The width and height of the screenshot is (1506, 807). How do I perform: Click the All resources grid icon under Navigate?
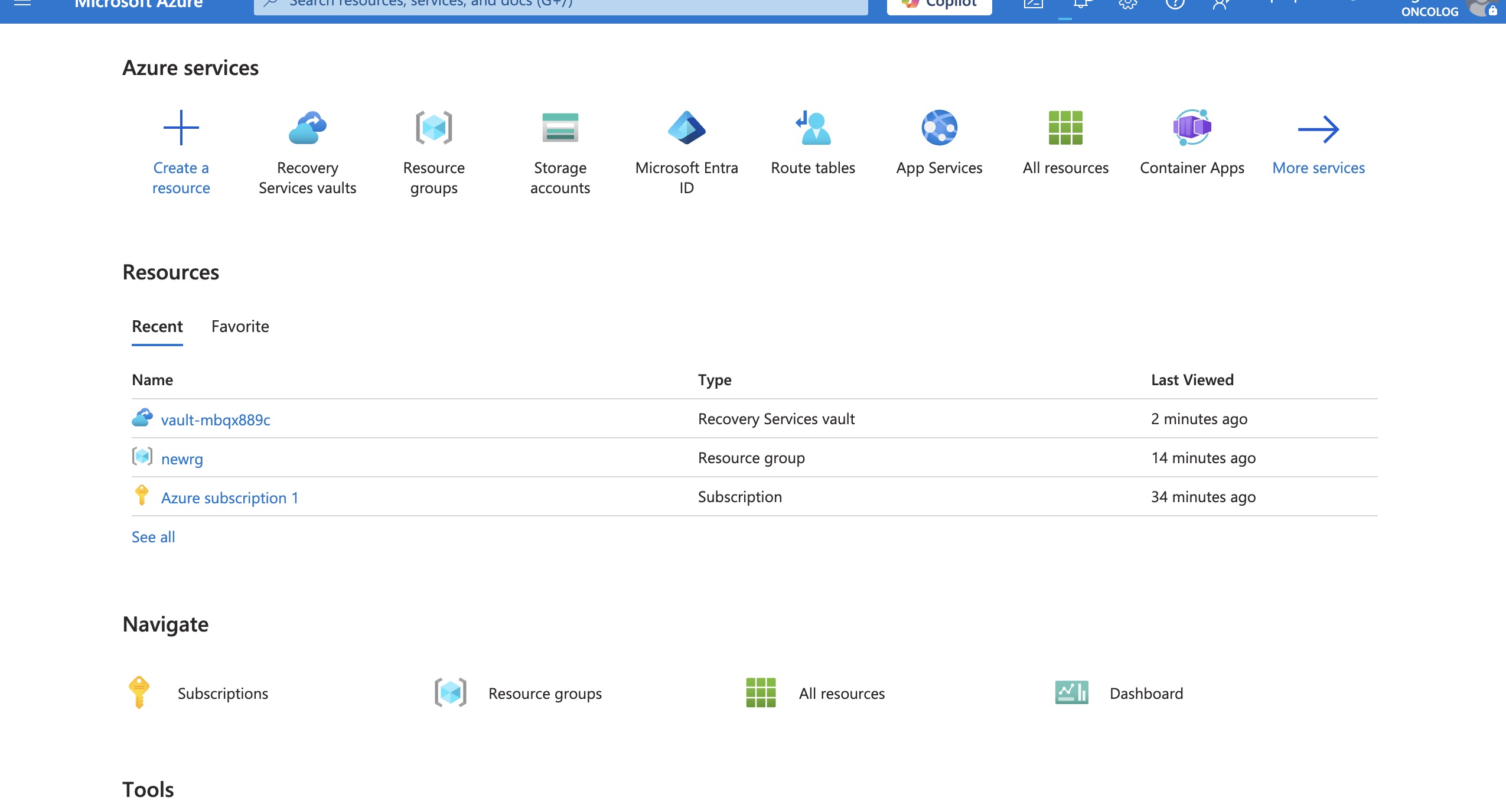(761, 692)
